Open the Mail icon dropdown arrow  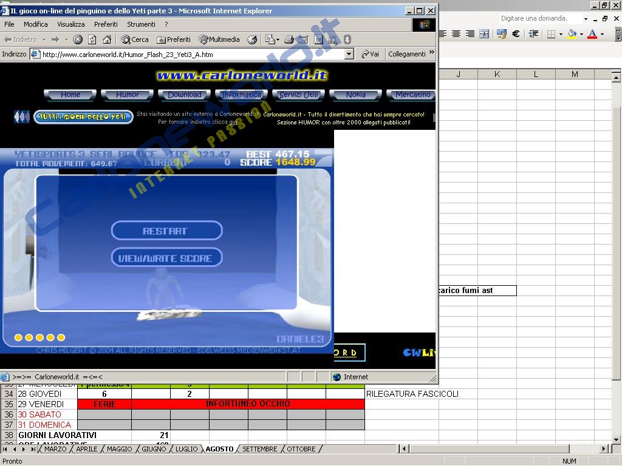278,39
